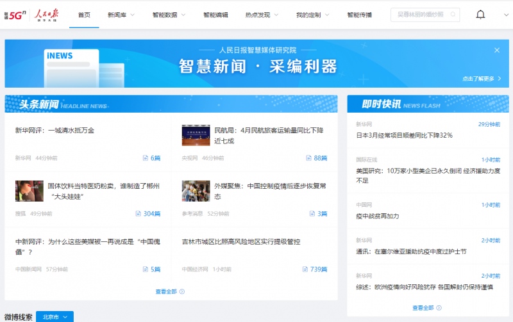Viewport: 513px width, 322px height.
Task: Click the document icon beside 739篇
Action: (x=305, y=270)
